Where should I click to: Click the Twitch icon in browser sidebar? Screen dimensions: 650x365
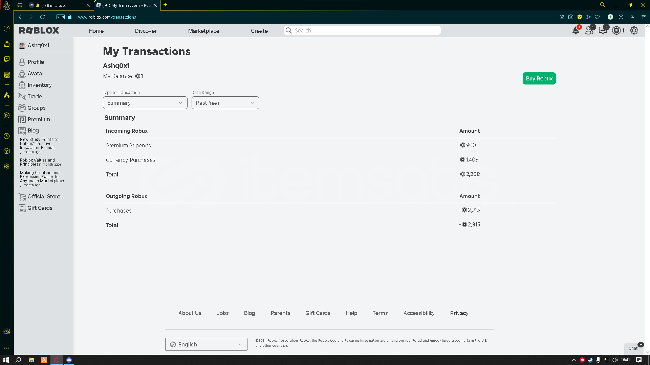click(7, 59)
